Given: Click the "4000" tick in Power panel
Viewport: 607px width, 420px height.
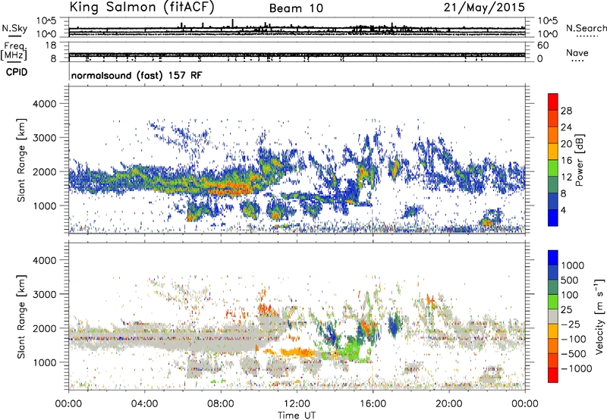Looking at the screenshot, I should point(44,104).
